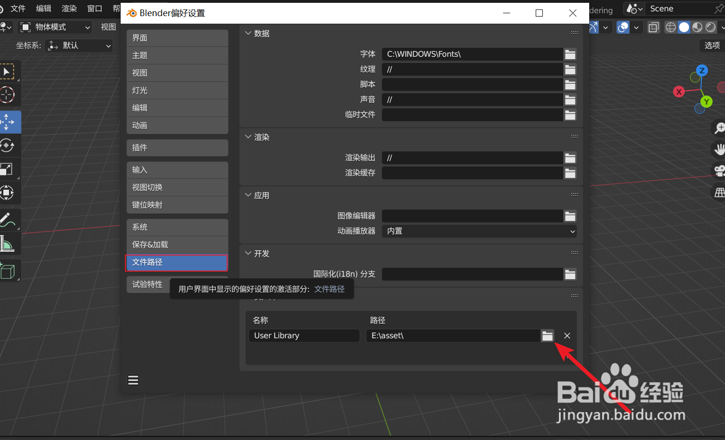Edit the 字体 path field C:\WINDOWS\Fonts\

[472, 54]
